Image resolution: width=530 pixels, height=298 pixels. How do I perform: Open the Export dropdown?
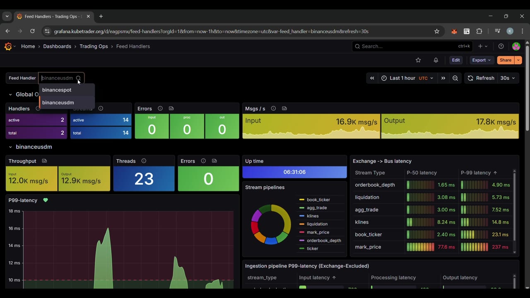[481, 60]
